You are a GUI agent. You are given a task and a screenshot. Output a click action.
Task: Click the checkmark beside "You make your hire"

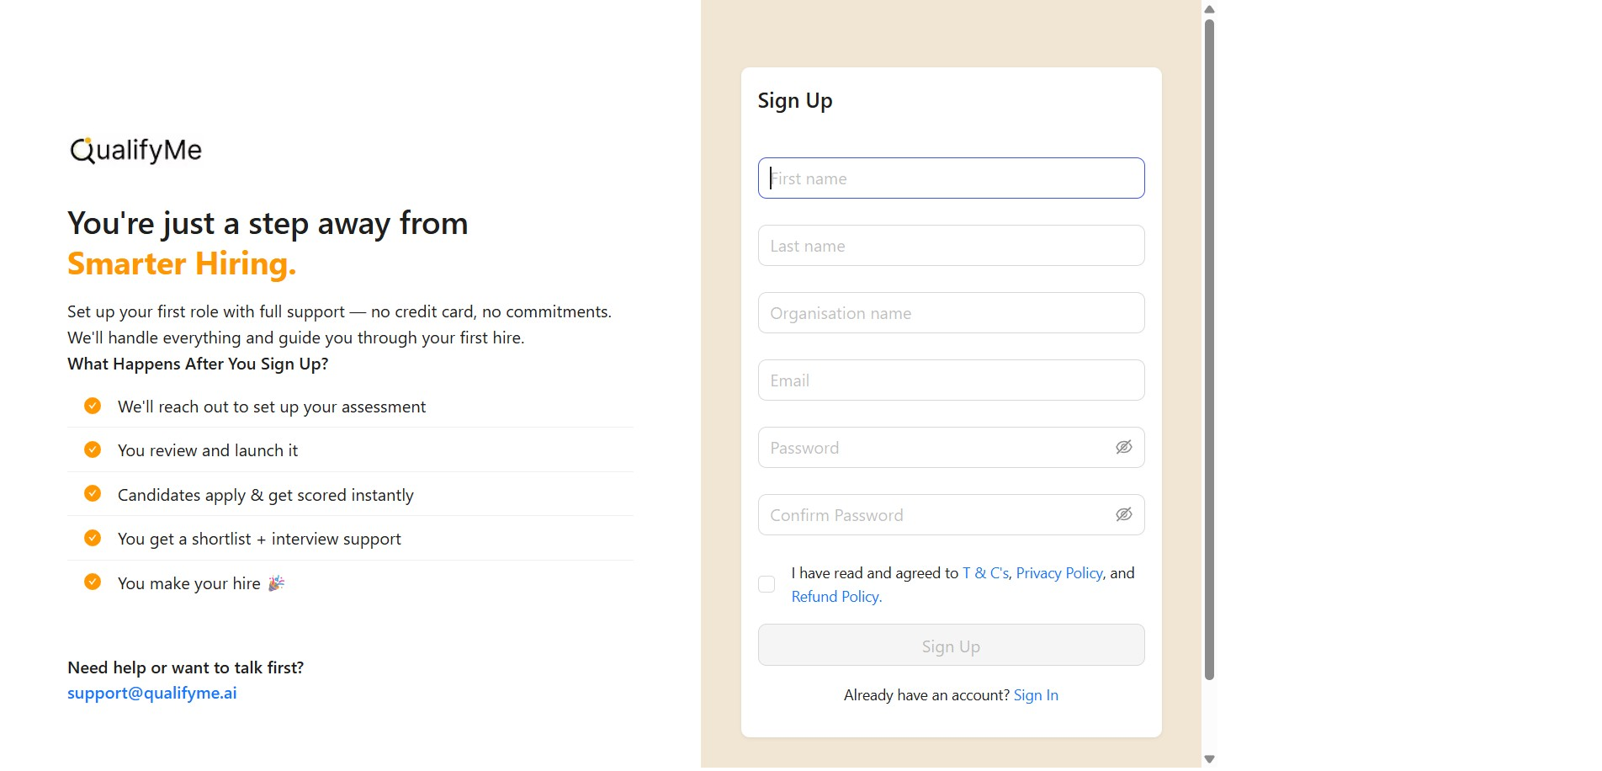point(93,582)
